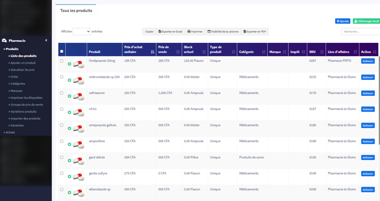Click green plus icon beside cefriiaxone row
The height and width of the screenshot is (201, 380).
(x=69, y=96)
